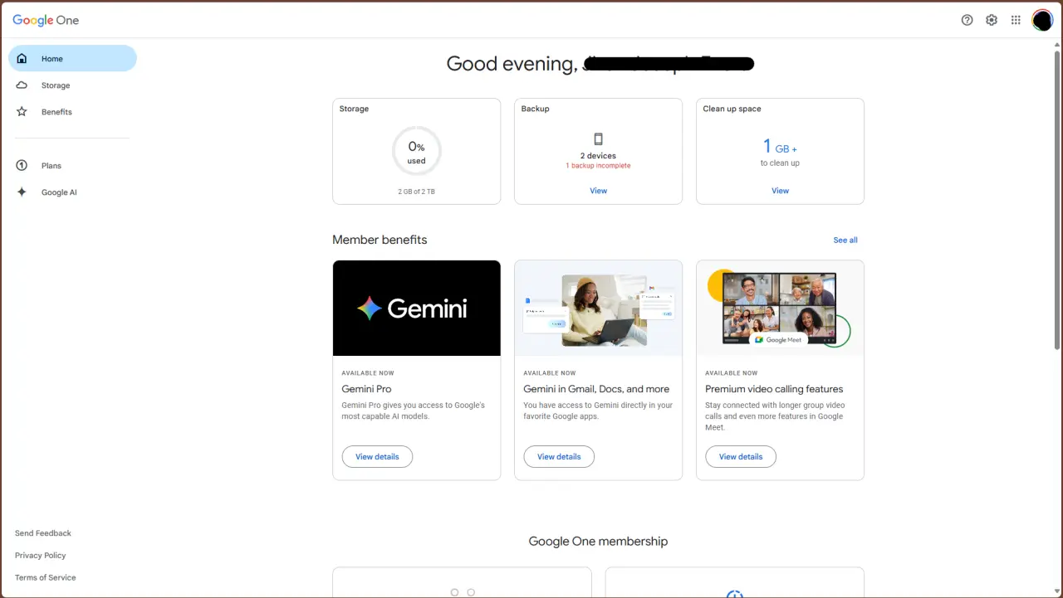Open the Settings gear icon
1063x598 pixels.
(x=991, y=20)
